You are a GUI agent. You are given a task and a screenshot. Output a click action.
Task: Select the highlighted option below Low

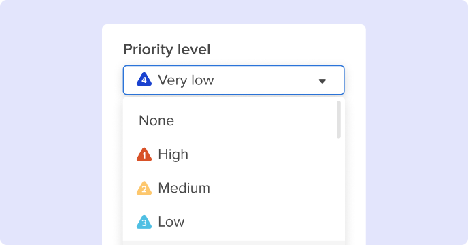[234, 243]
